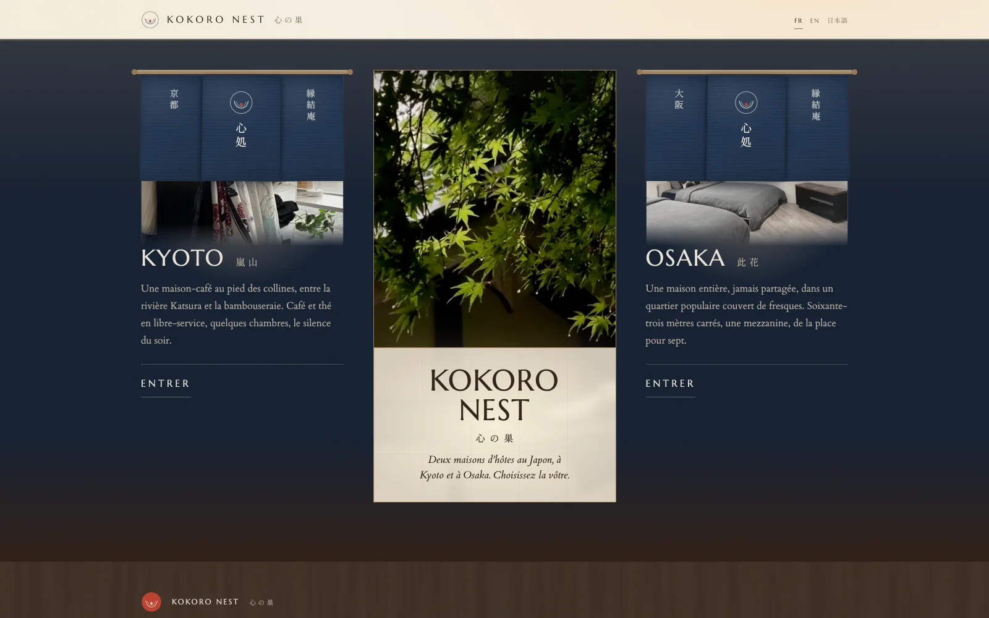The width and height of the screenshot is (989, 618).
Task: Click ENTRER under the Kyoto description
Action: [166, 384]
